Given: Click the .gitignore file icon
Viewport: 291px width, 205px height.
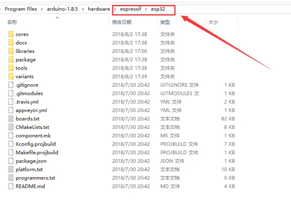Looking at the screenshot, I should click(x=11, y=85).
